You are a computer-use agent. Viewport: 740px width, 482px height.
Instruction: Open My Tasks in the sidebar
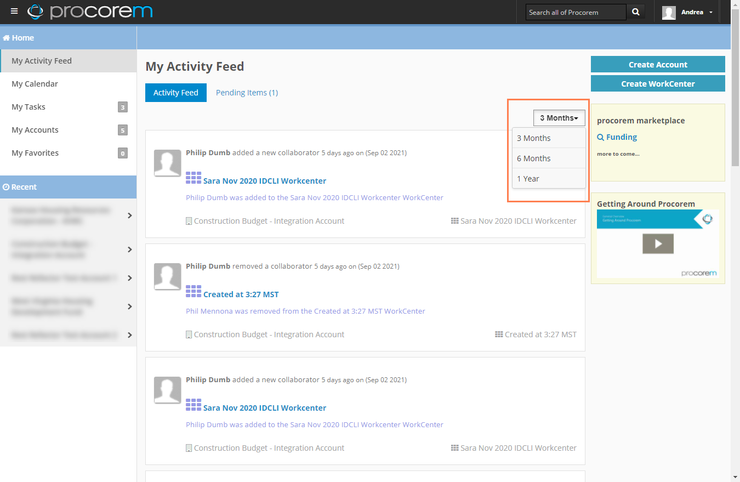68,107
